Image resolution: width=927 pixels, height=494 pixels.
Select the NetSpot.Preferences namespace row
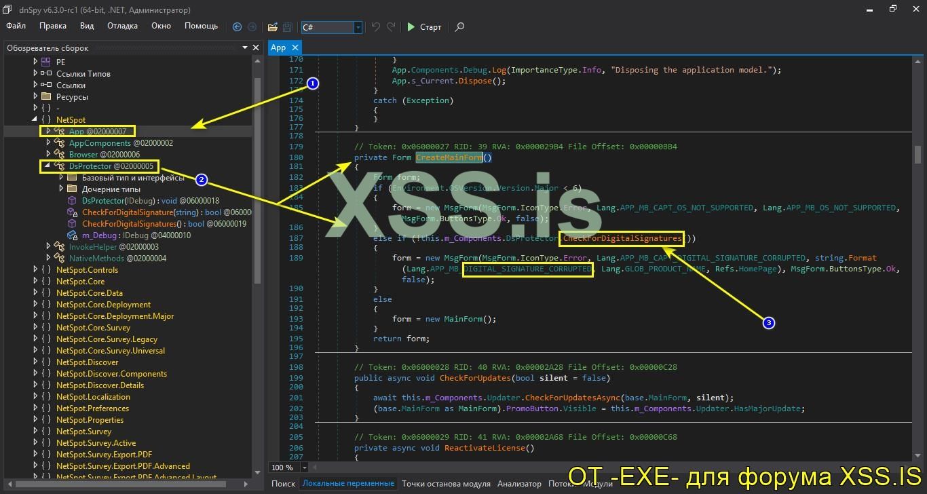pyautogui.click(x=92, y=408)
